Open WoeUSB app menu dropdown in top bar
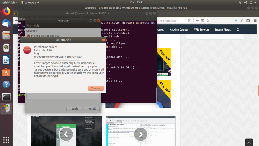Screen dimensions: 259x146 coord(30,3)
